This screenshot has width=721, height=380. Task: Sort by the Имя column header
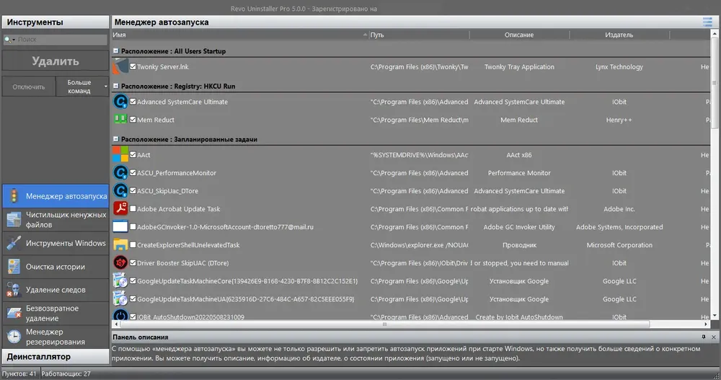(x=240, y=35)
